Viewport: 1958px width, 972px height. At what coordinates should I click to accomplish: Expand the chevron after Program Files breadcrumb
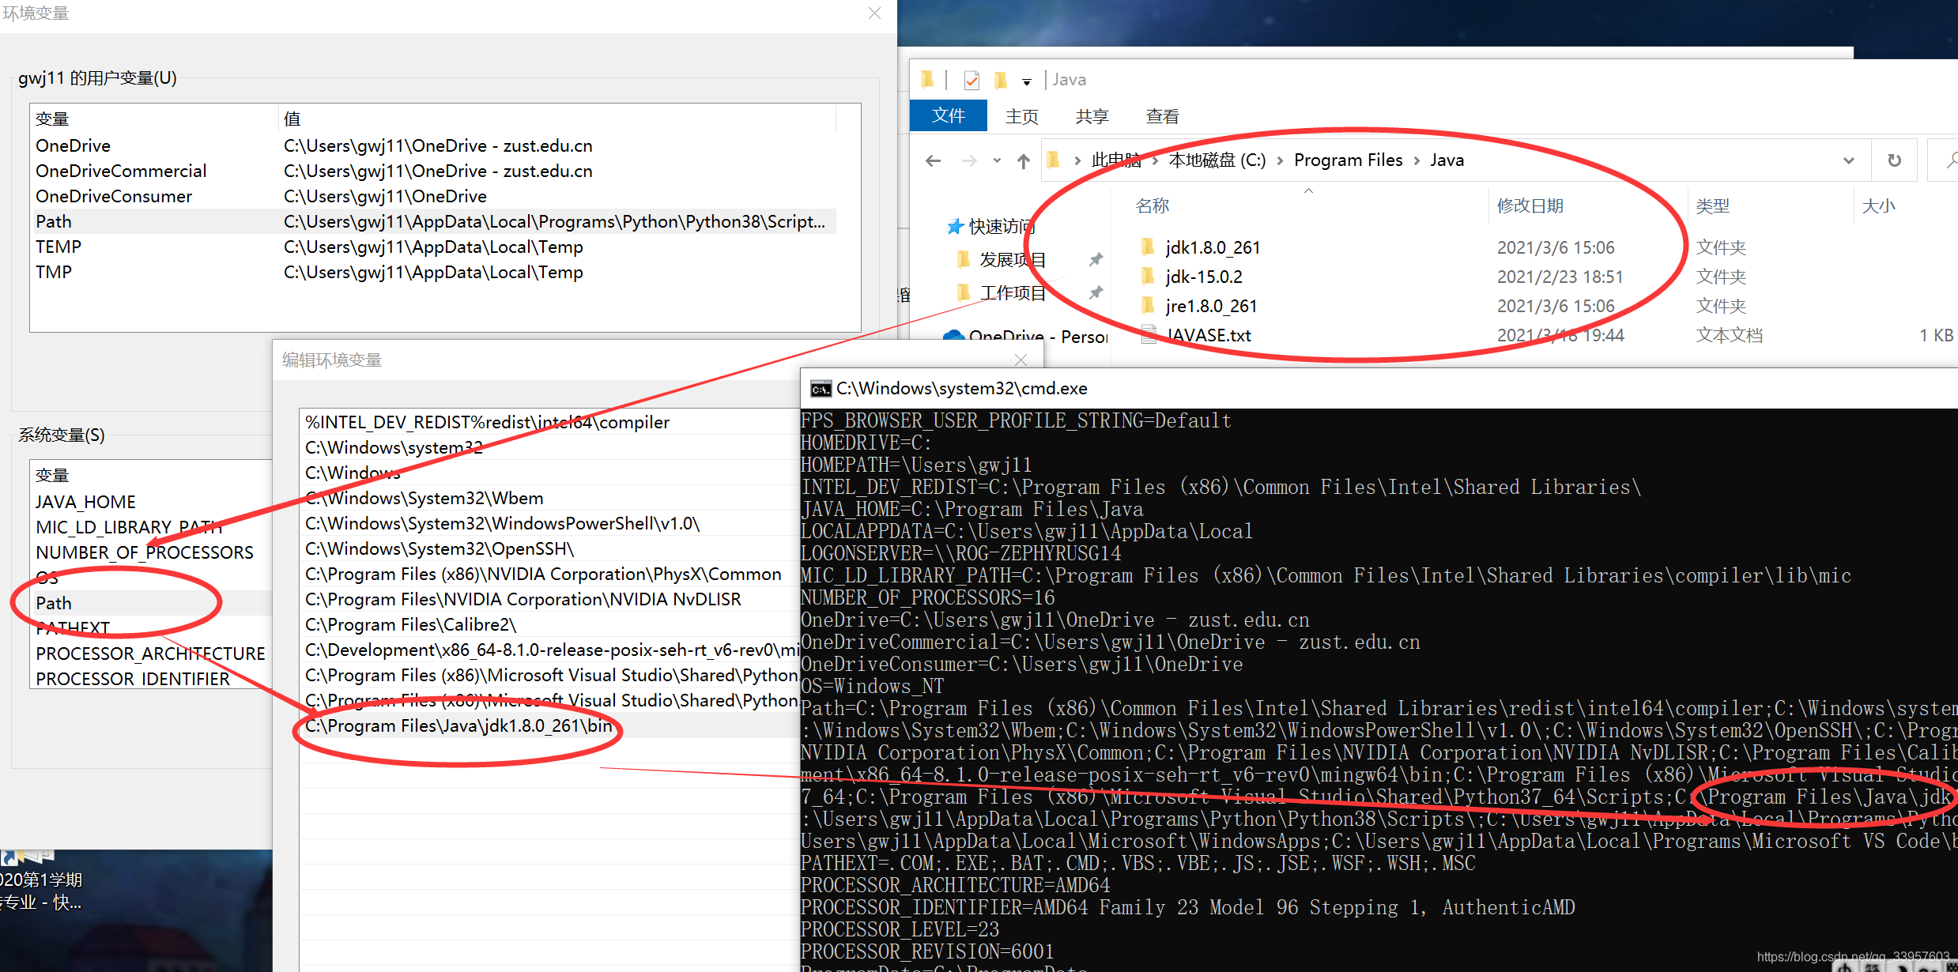pyautogui.click(x=1416, y=160)
